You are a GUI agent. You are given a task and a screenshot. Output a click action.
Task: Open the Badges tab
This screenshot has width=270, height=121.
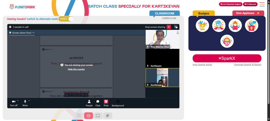pyautogui.click(x=204, y=13)
